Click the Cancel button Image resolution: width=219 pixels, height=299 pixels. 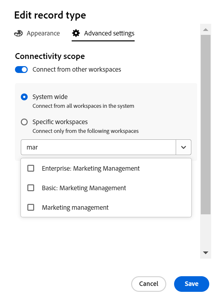tap(149, 284)
